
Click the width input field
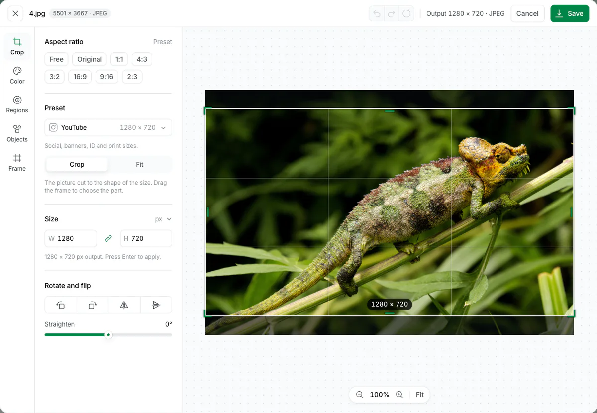point(71,239)
